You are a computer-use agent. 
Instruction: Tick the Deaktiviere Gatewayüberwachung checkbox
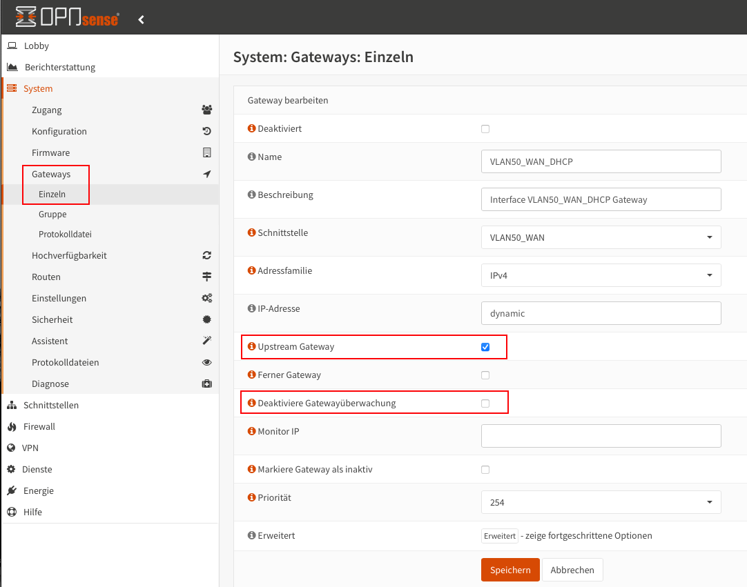pyautogui.click(x=485, y=404)
